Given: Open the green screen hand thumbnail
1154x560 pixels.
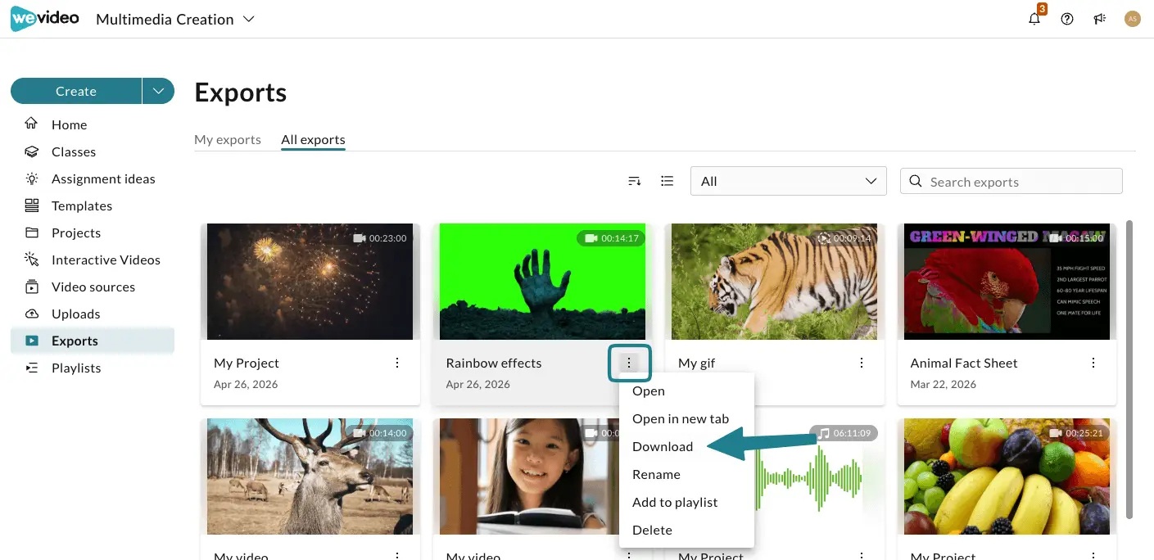Looking at the screenshot, I should coord(542,282).
